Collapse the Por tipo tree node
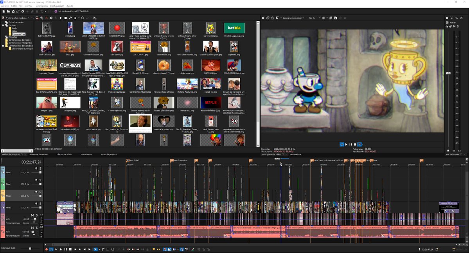Image resolution: width=469 pixels, height=253 pixels. (3, 25)
